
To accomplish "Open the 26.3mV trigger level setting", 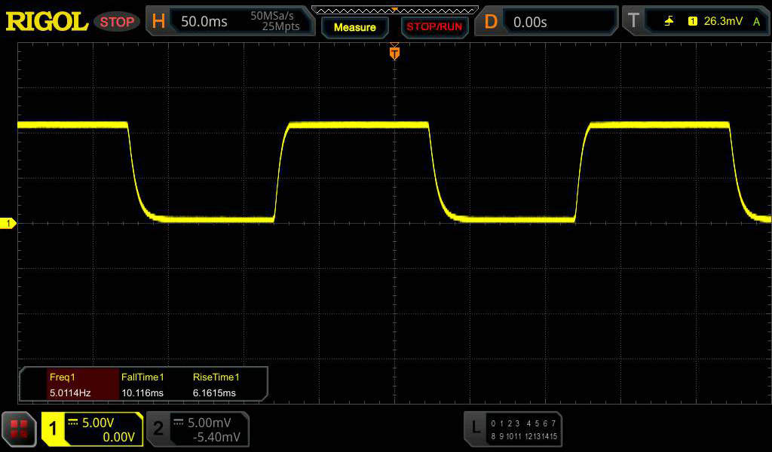I will 723,22.
